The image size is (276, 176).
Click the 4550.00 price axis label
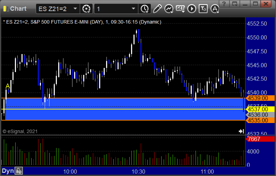[x=257, y=37]
